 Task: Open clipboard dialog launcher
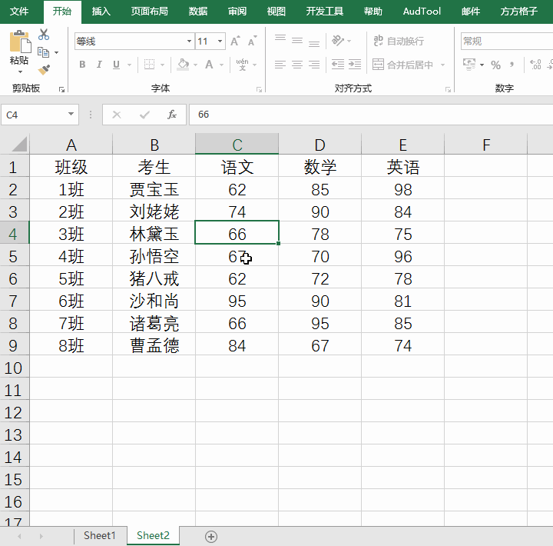(x=61, y=90)
